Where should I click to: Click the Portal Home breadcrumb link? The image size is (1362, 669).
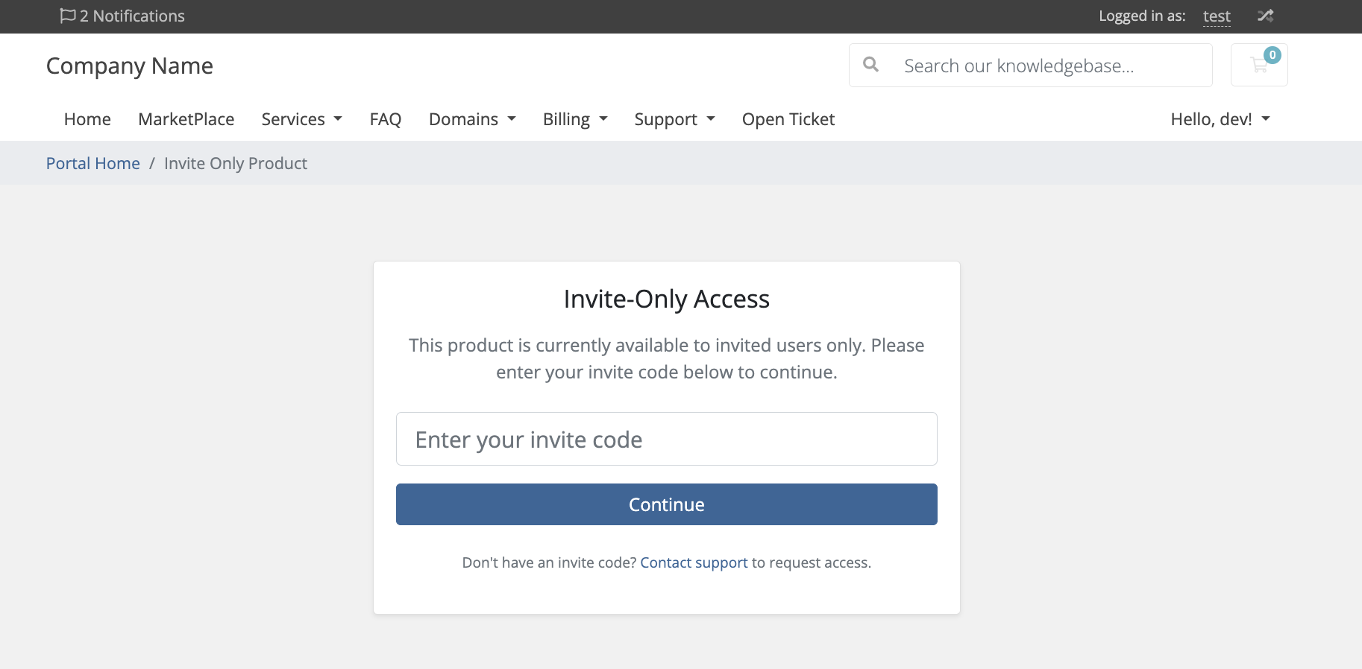click(x=93, y=163)
